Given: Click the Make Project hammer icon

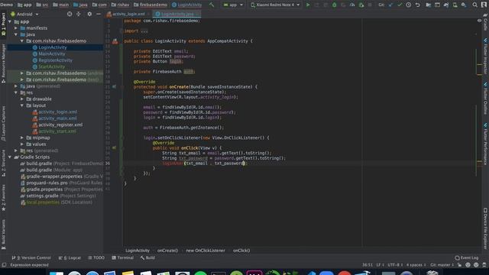Looking at the screenshot, I should (x=212, y=5).
